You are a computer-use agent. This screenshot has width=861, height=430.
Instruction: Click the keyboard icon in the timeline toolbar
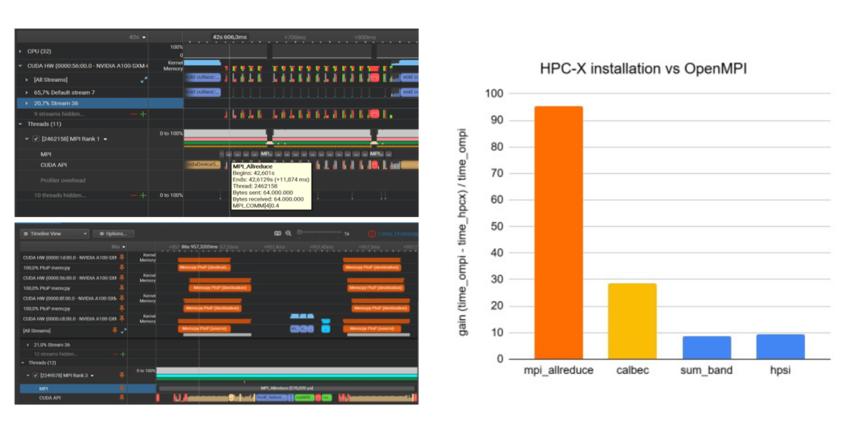pyautogui.click(x=278, y=234)
